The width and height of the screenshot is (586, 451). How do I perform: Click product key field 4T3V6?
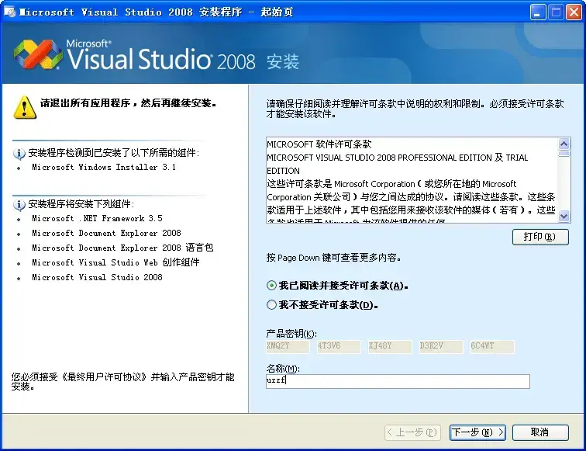tap(339, 346)
